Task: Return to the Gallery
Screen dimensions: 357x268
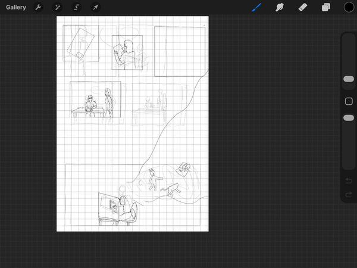Action: pos(16,7)
